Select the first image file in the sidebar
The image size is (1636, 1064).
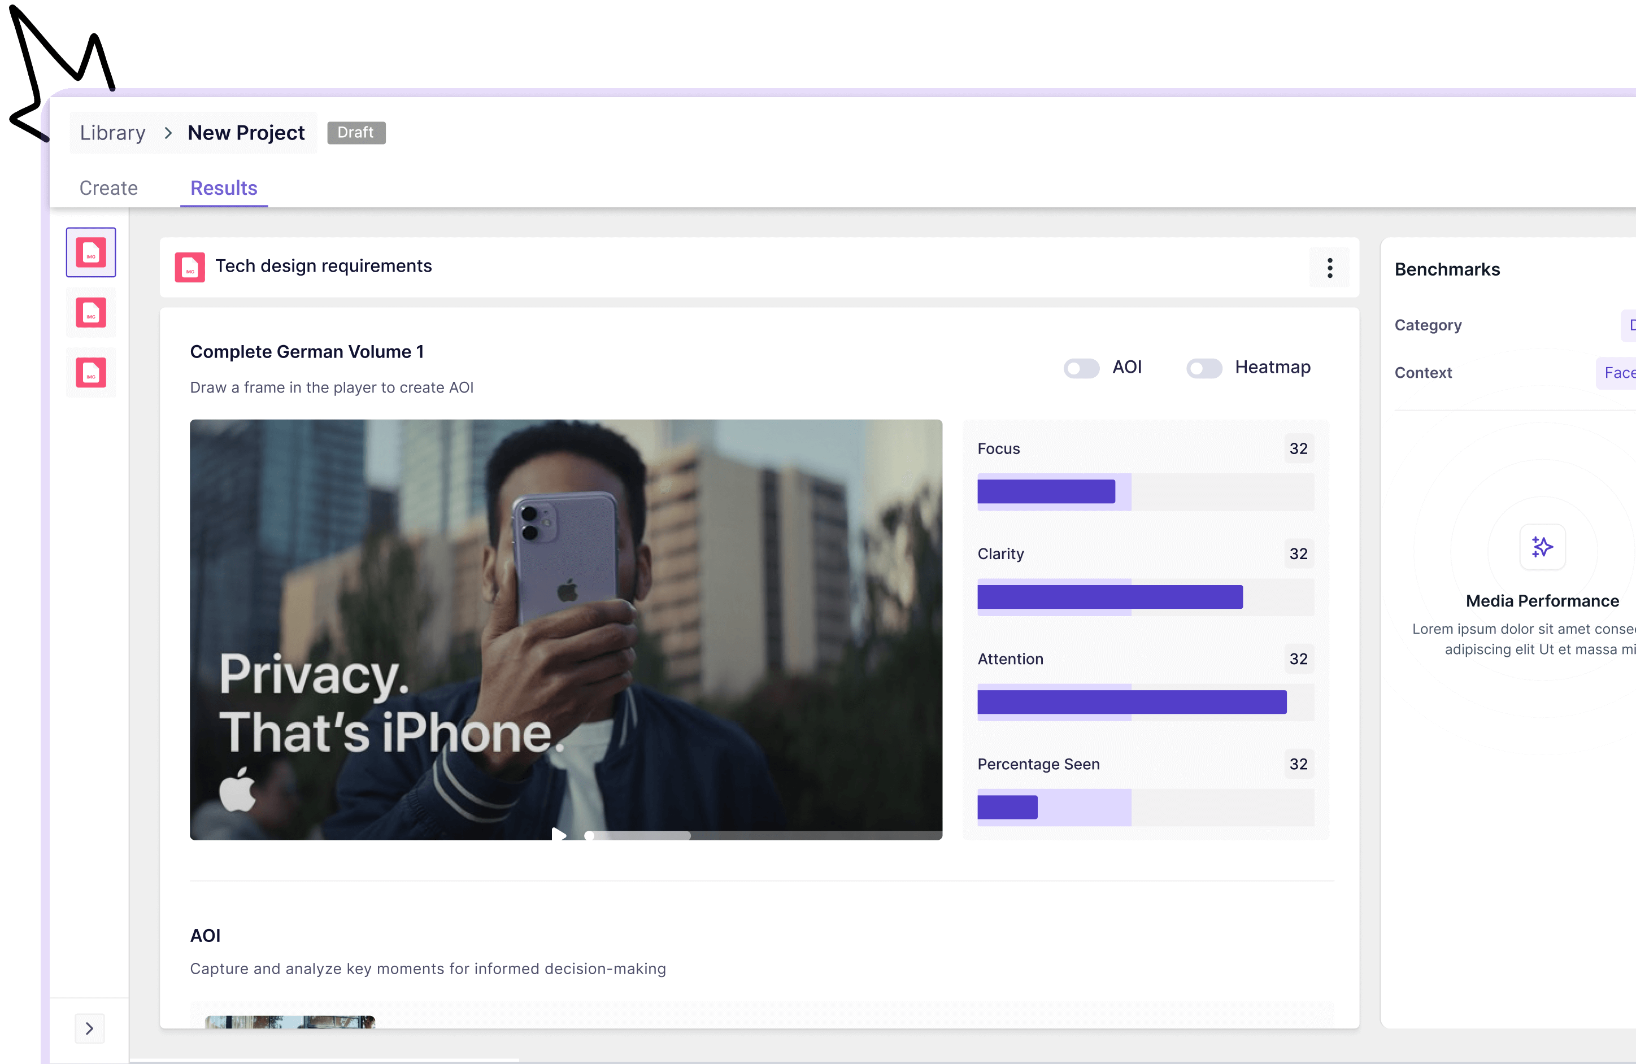click(91, 252)
